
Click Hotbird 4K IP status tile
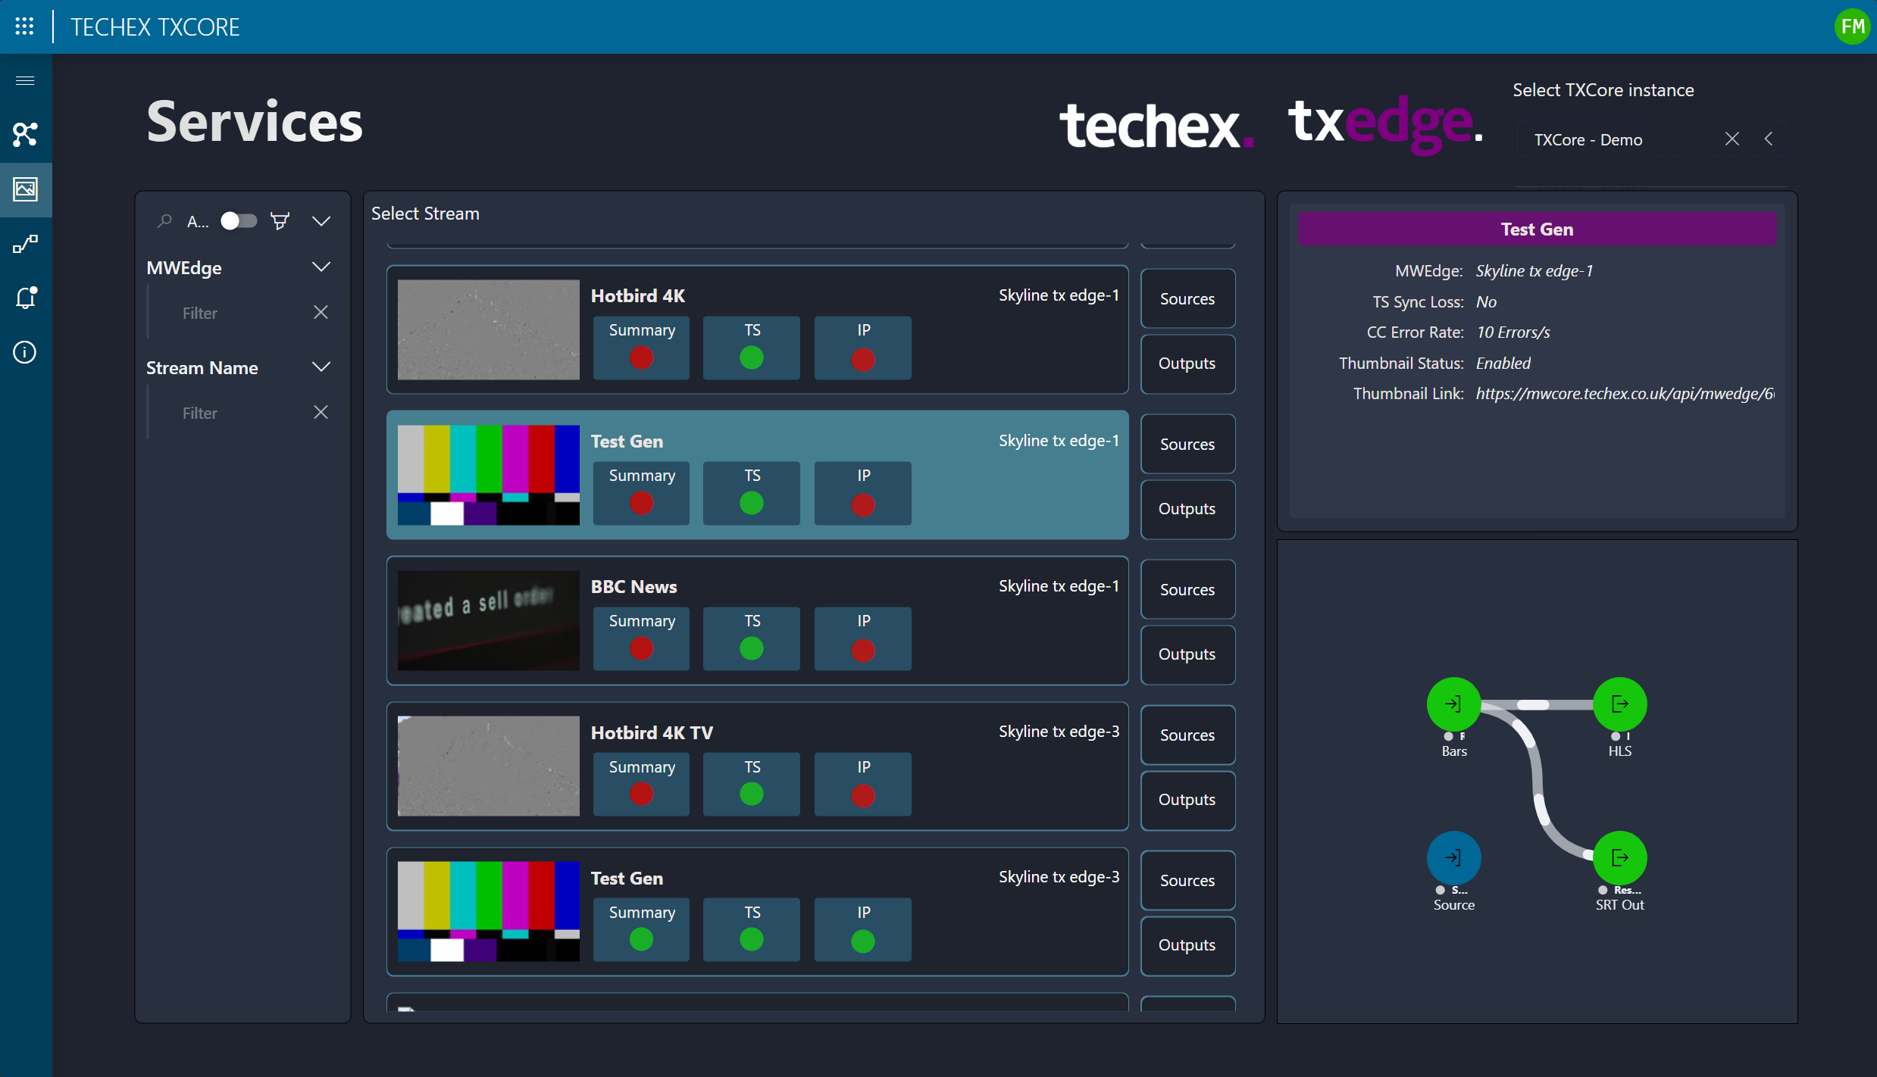point(863,348)
